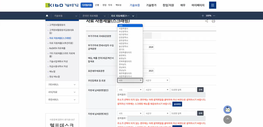Open KoDATA 자료제출 sidebar link

[x=57, y=48]
